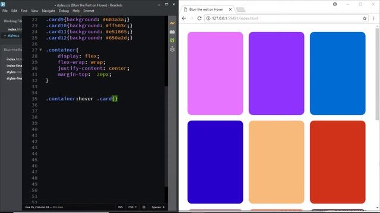Click the #e51865 color value on line 24

(116, 31)
